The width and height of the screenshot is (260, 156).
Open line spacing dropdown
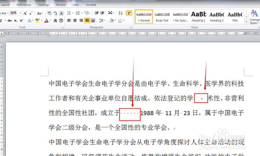pyautogui.click(x=102, y=20)
